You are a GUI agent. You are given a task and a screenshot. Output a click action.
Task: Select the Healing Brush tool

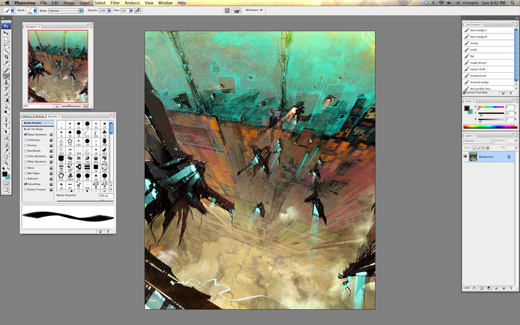[6, 71]
